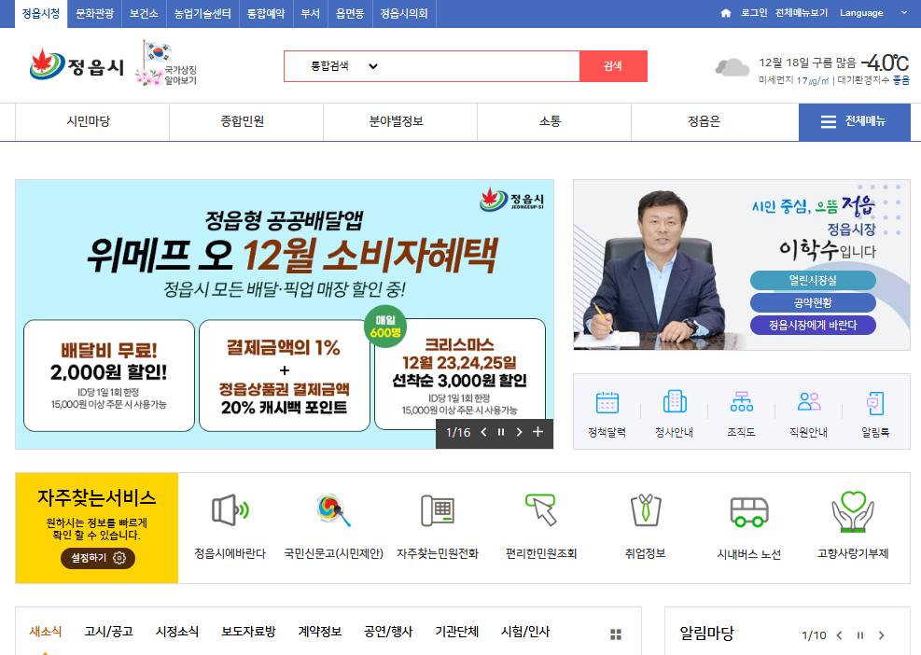Click the 위메프 오 소비자혜택 banner

click(x=285, y=314)
